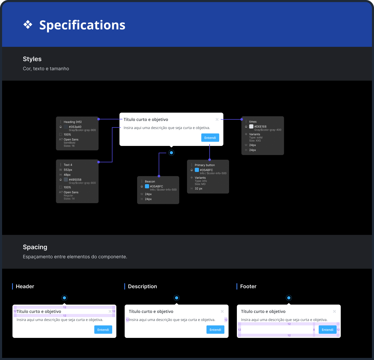
Task: Select the #35ABFC swatch in Beacon card
Action: pos(147,186)
